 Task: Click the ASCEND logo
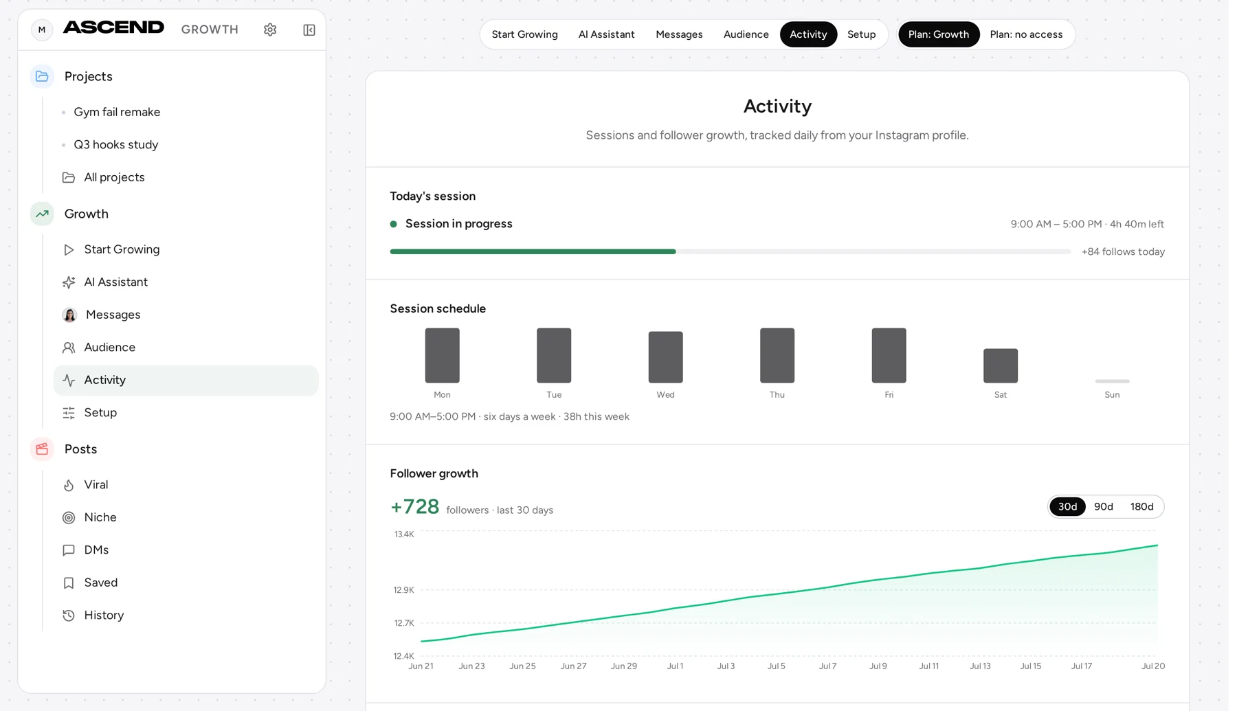113,27
